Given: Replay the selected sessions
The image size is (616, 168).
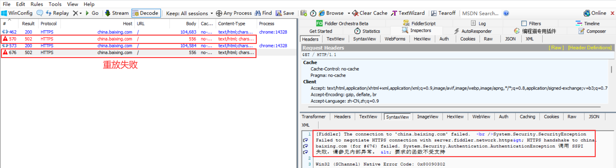Looking at the screenshot, I should (57, 13).
